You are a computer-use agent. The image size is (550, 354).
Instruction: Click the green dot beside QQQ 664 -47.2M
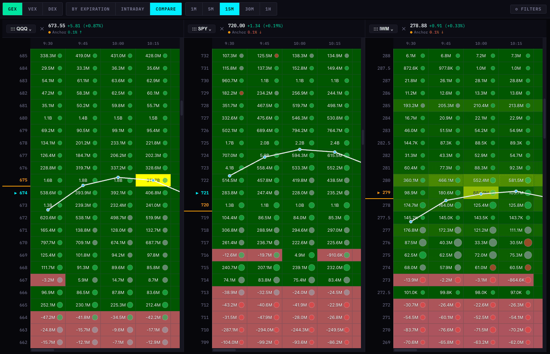(60, 317)
